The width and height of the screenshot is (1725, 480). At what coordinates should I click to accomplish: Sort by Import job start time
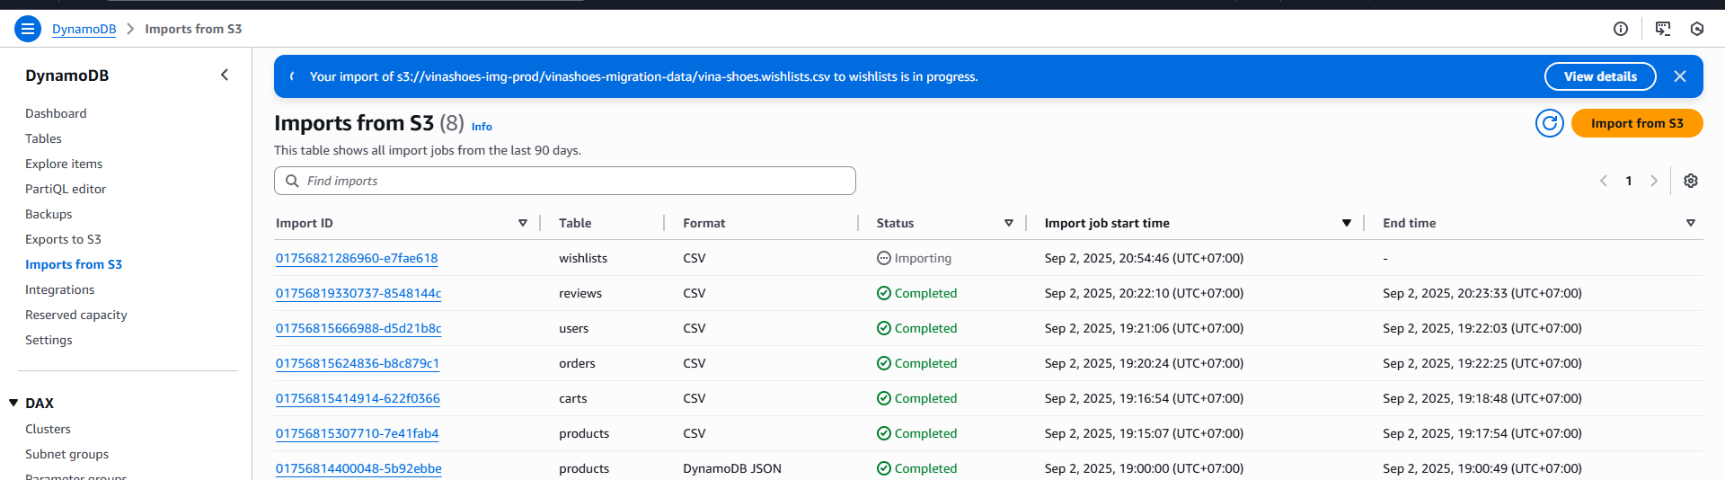pyautogui.click(x=1346, y=223)
